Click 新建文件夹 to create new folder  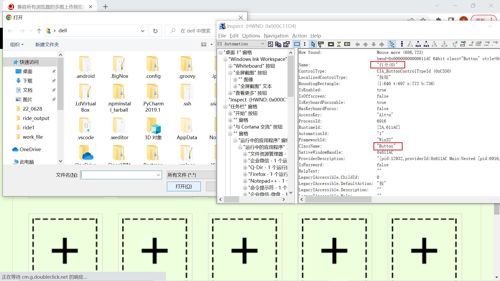pyautogui.click(x=47, y=44)
